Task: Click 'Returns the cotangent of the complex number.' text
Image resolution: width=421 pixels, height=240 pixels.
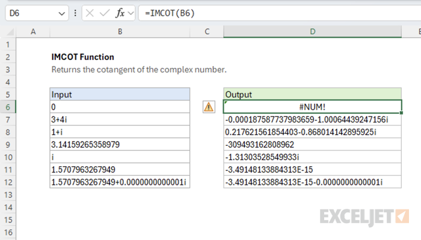Action: (139, 70)
